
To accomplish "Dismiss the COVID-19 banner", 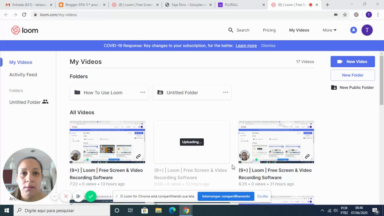I will pyautogui.click(x=268, y=46).
